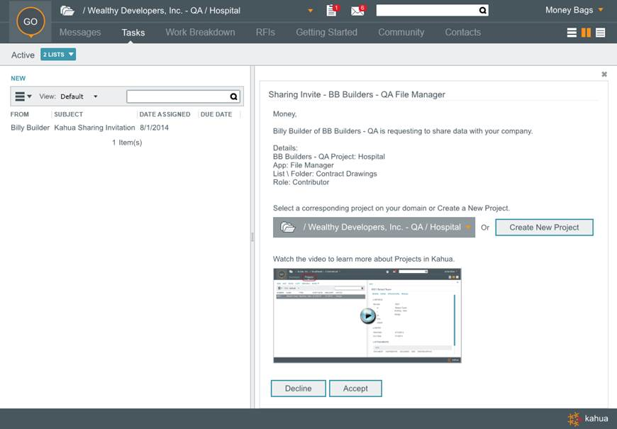This screenshot has height=429, width=617.
Task: Open the tasks notification icon with red badge
Action: tap(332, 11)
